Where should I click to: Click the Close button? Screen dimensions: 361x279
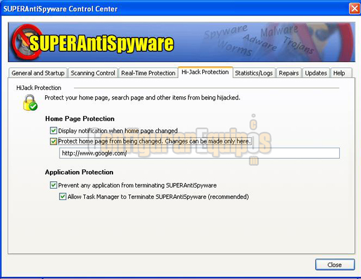pos(335,265)
